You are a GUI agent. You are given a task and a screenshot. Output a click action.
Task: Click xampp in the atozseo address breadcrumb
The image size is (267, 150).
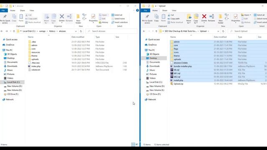(42, 31)
